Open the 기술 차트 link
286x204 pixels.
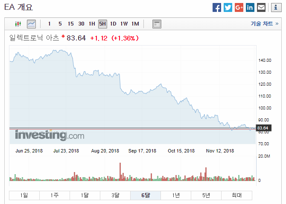point(262,24)
